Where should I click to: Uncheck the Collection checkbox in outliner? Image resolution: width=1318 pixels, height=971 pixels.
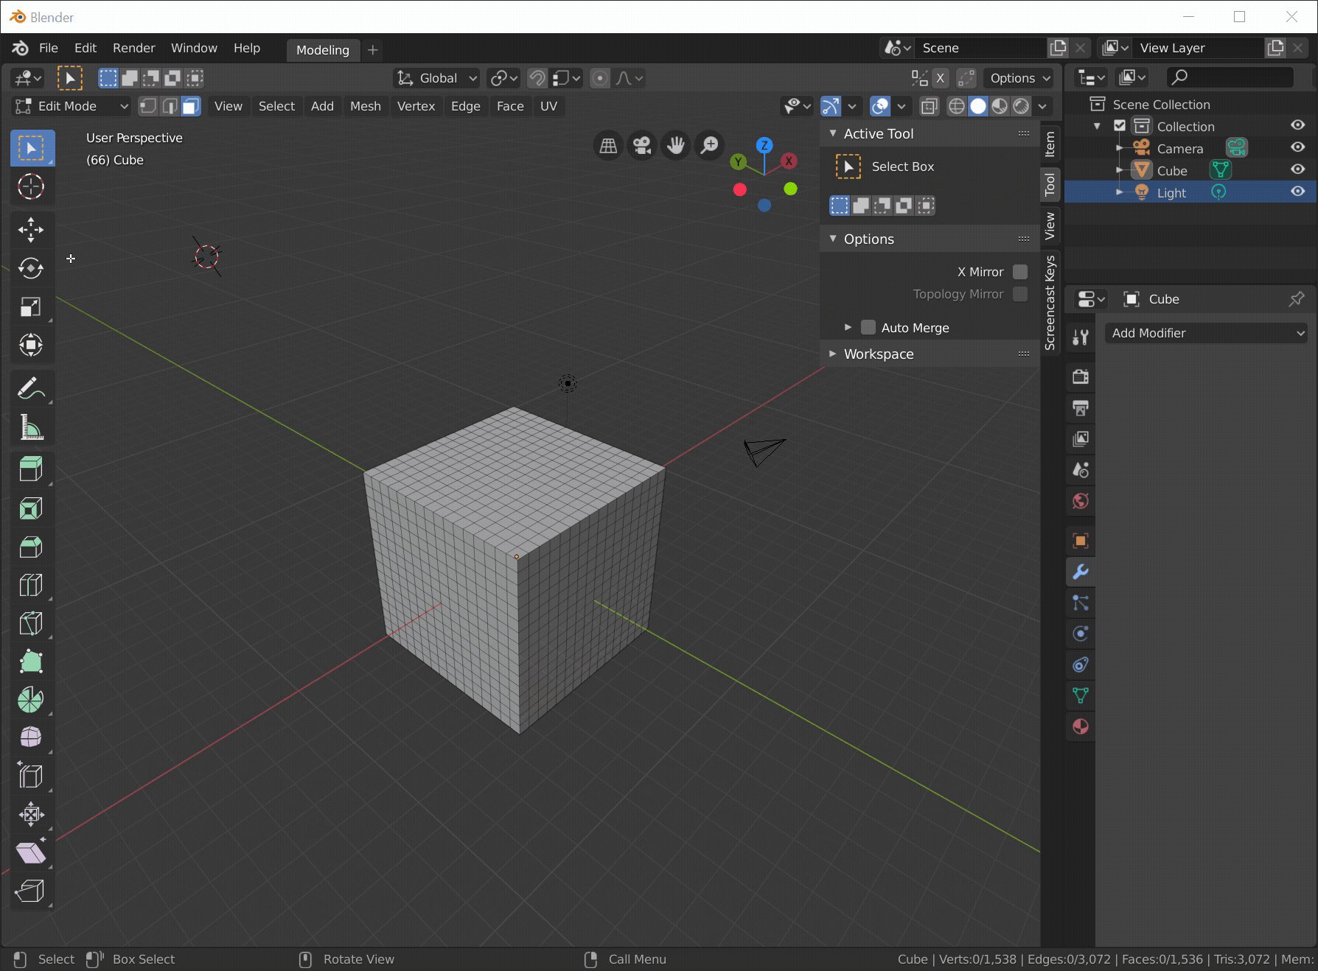coord(1120,126)
